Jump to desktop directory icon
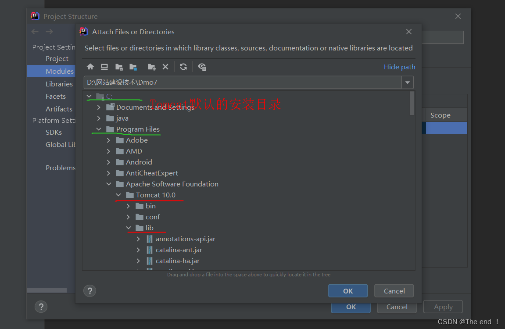Image resolution: width=505 pixels, height=329 pixels. (x=104, y=67)
